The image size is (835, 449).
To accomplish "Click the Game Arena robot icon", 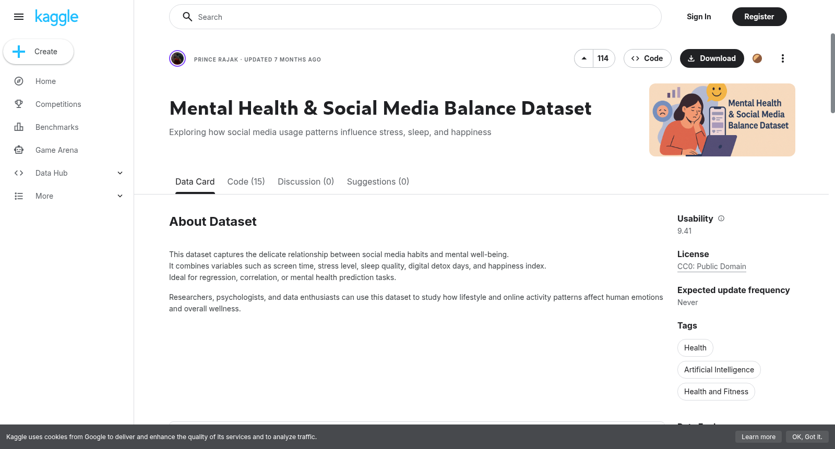I will (x=19, y=150).
